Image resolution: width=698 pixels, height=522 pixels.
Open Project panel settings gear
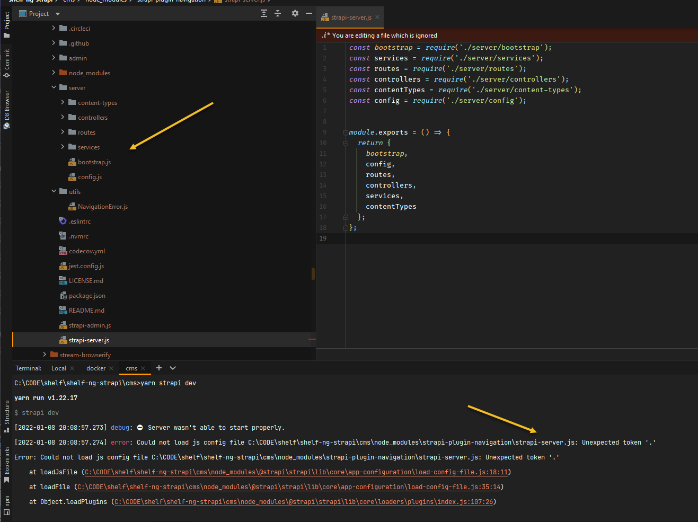coord(295,13)
